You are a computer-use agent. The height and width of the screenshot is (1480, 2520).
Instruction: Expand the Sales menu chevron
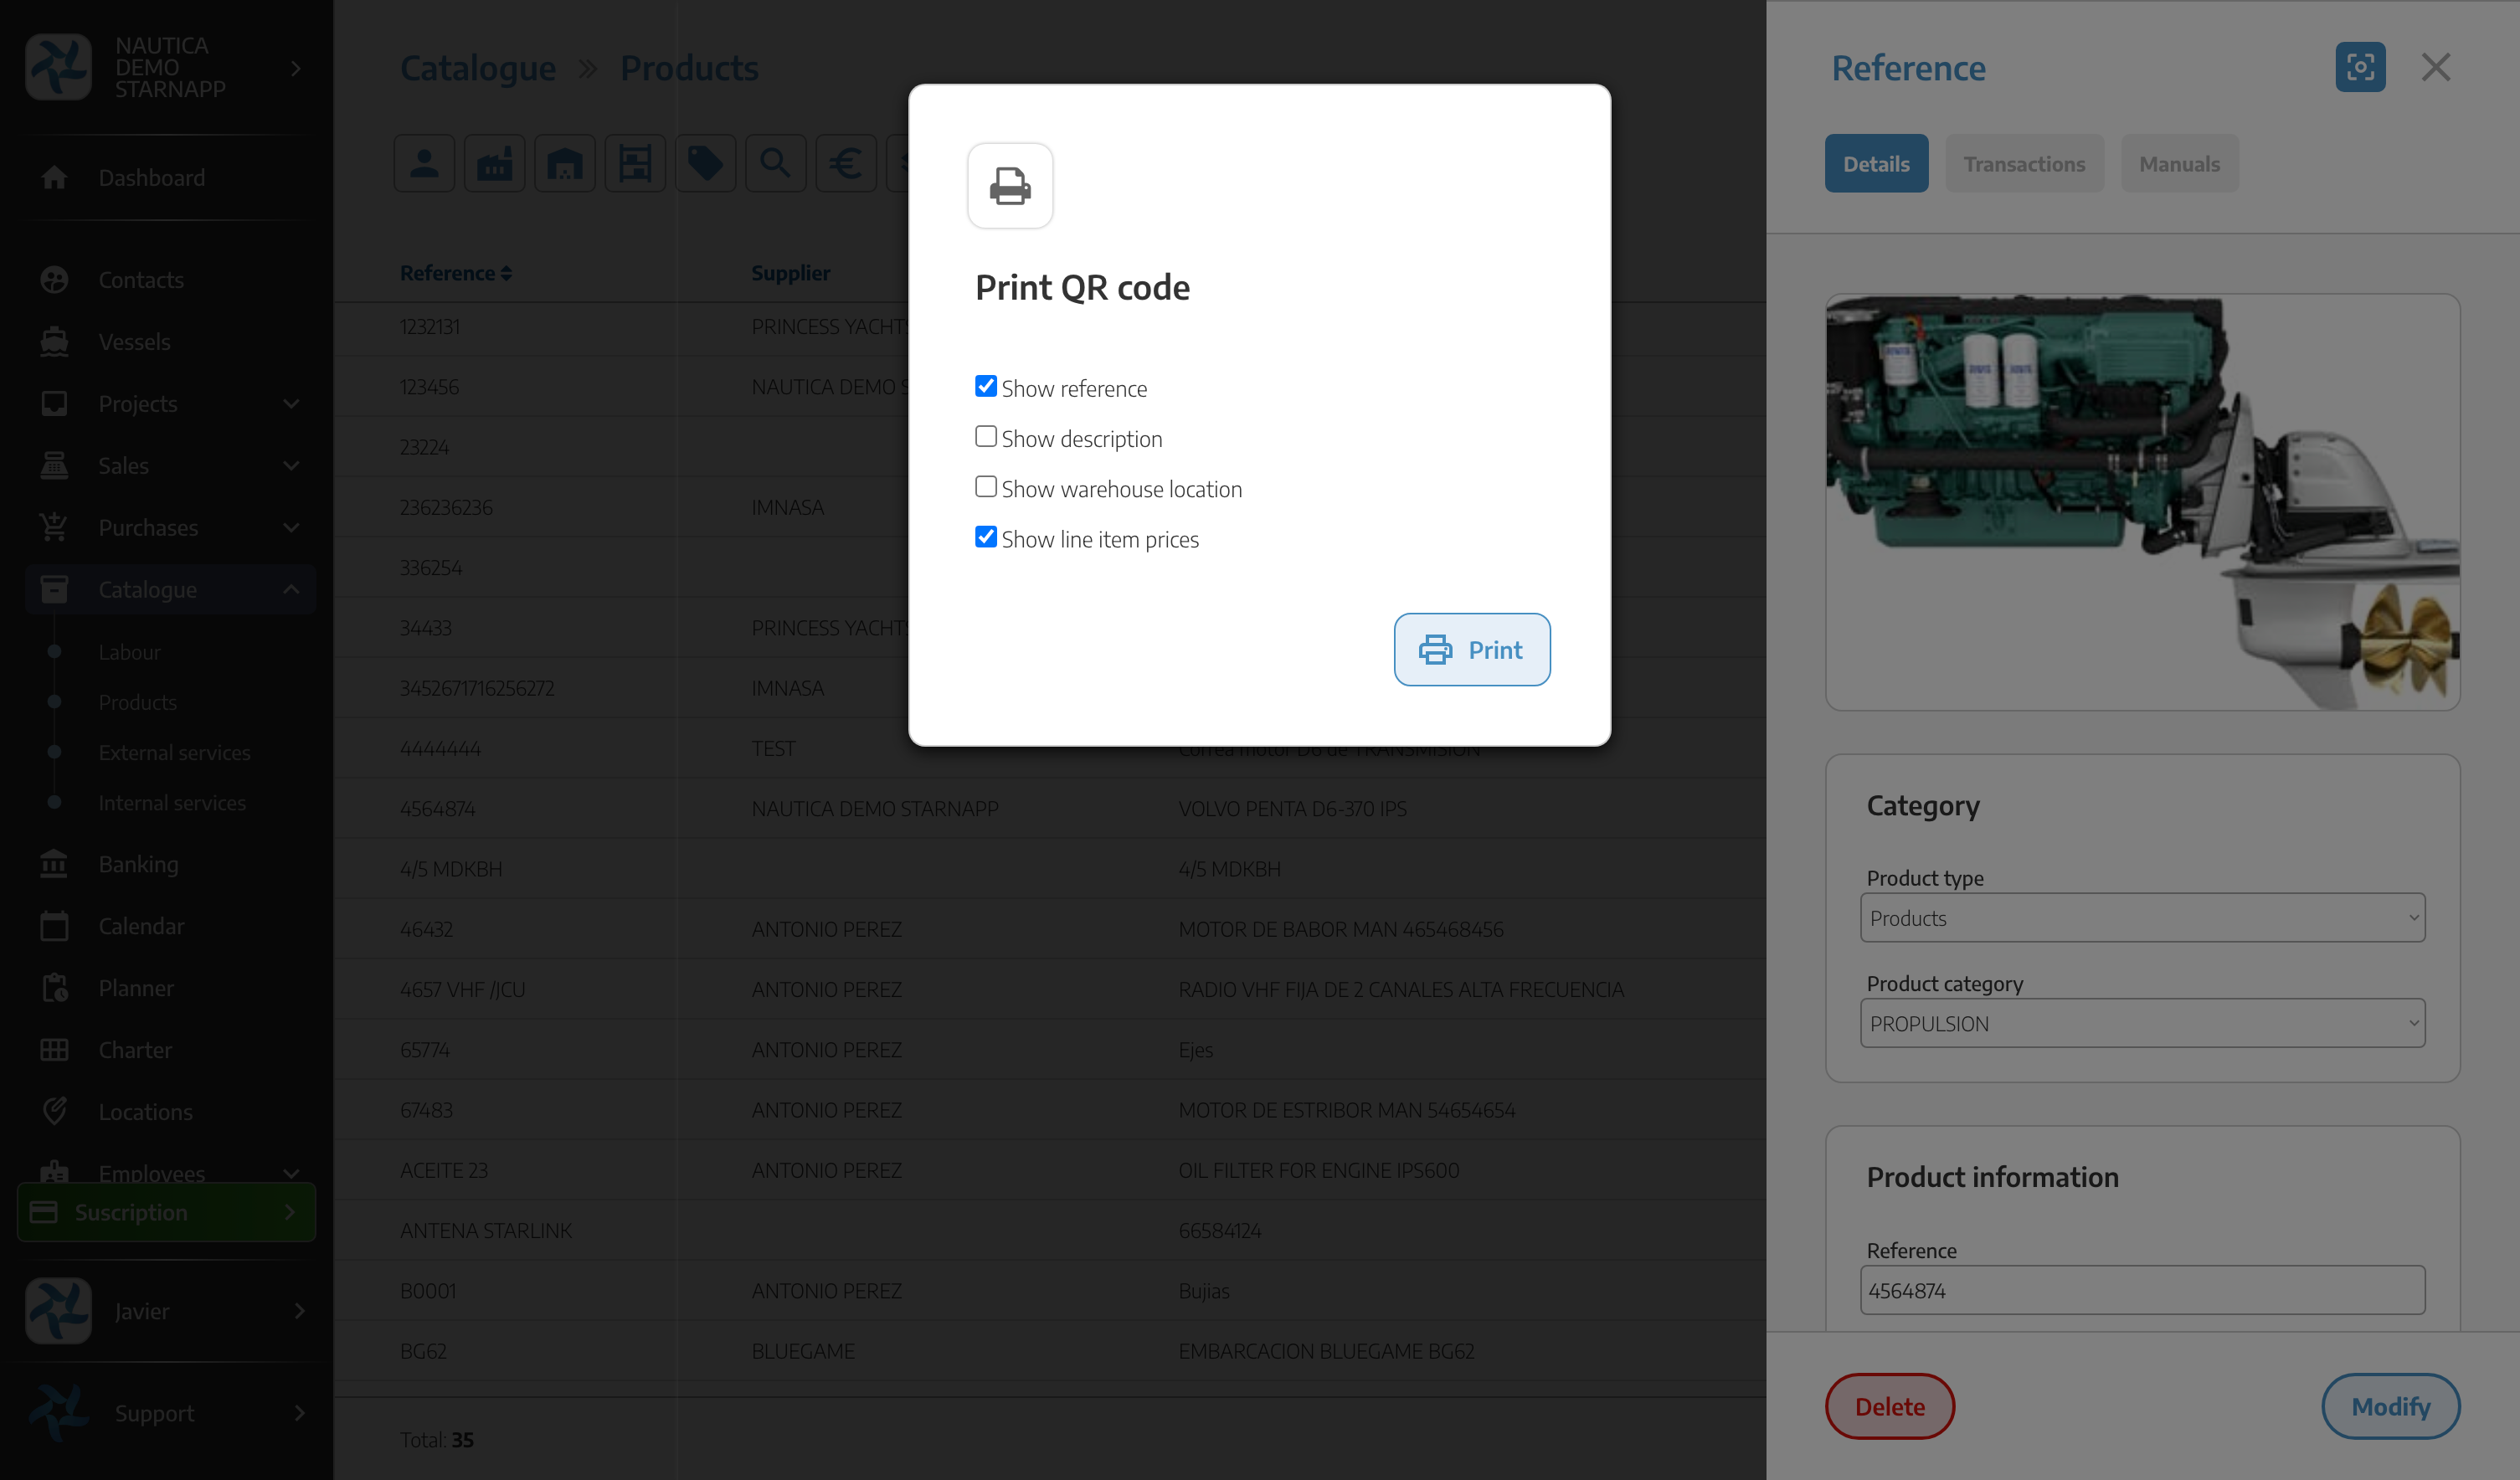pyautogui.click(x=291, y=465)
